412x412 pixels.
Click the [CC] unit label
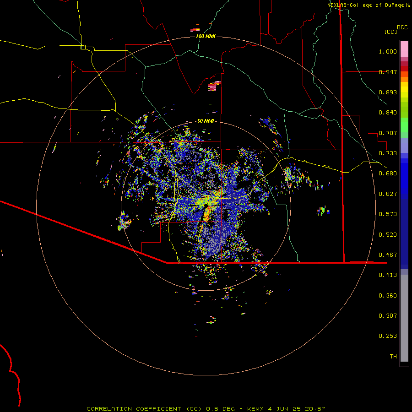click(x=391, y=32)
